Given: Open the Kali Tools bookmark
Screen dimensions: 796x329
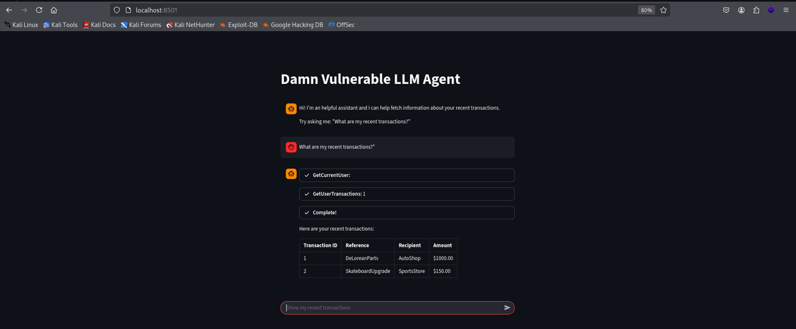Looking at the screenshot, I should (60, 24).
